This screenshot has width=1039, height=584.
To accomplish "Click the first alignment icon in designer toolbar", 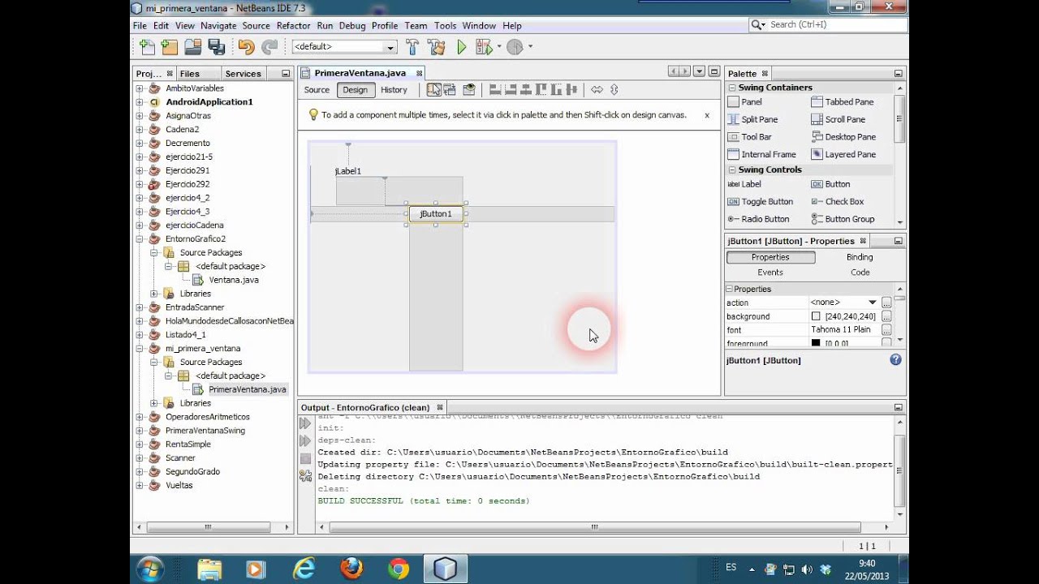I will pyautogui.click(x=494, y=90).
